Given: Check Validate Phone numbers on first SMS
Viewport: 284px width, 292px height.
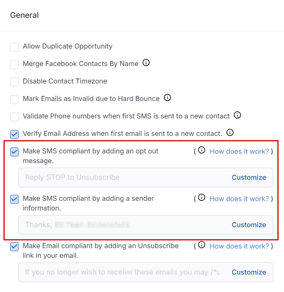Looking at the screenshot, I should pyautogui.click(x=14, y=117).
